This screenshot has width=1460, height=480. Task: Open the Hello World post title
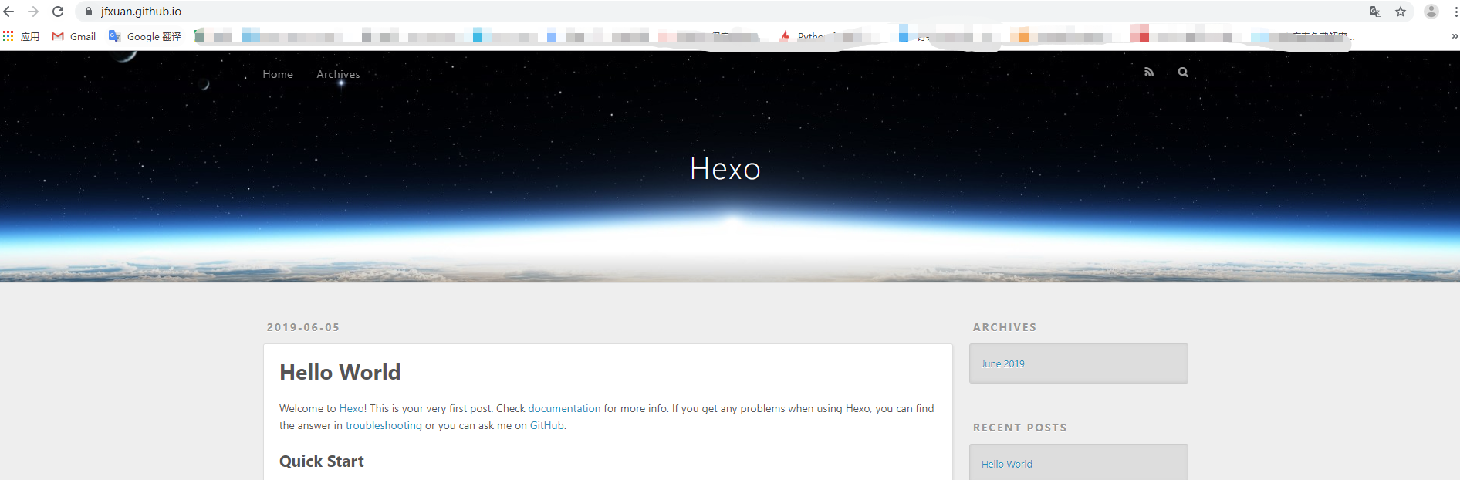(x=340, y=372)
